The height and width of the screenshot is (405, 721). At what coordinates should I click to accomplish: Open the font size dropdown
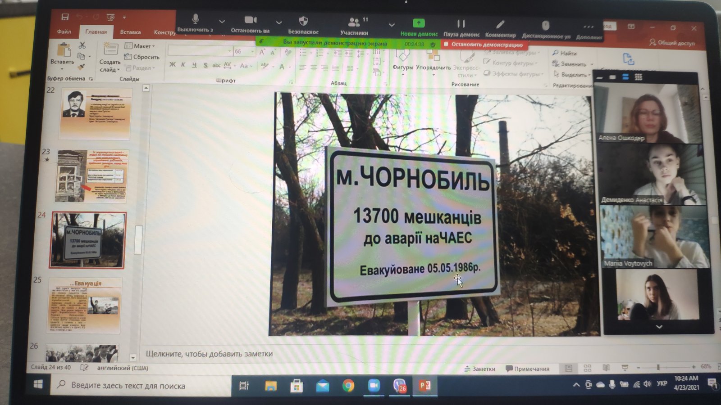click(x=252, y=51)
